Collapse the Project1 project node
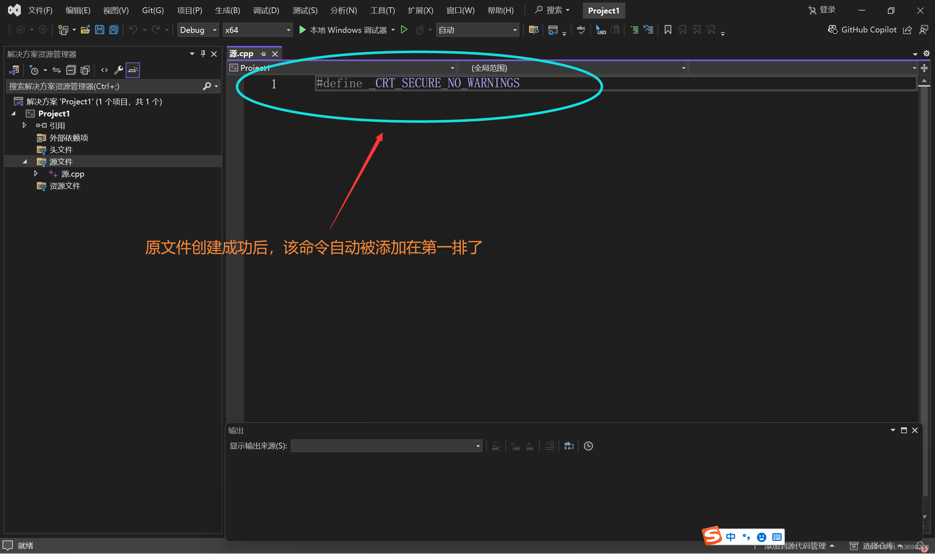This screenshot has height=554, width=935. pos(13,114)
